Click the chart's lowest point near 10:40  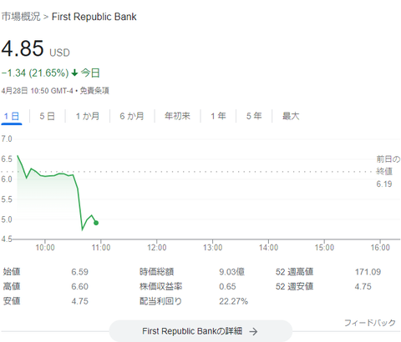pos(82,229)
